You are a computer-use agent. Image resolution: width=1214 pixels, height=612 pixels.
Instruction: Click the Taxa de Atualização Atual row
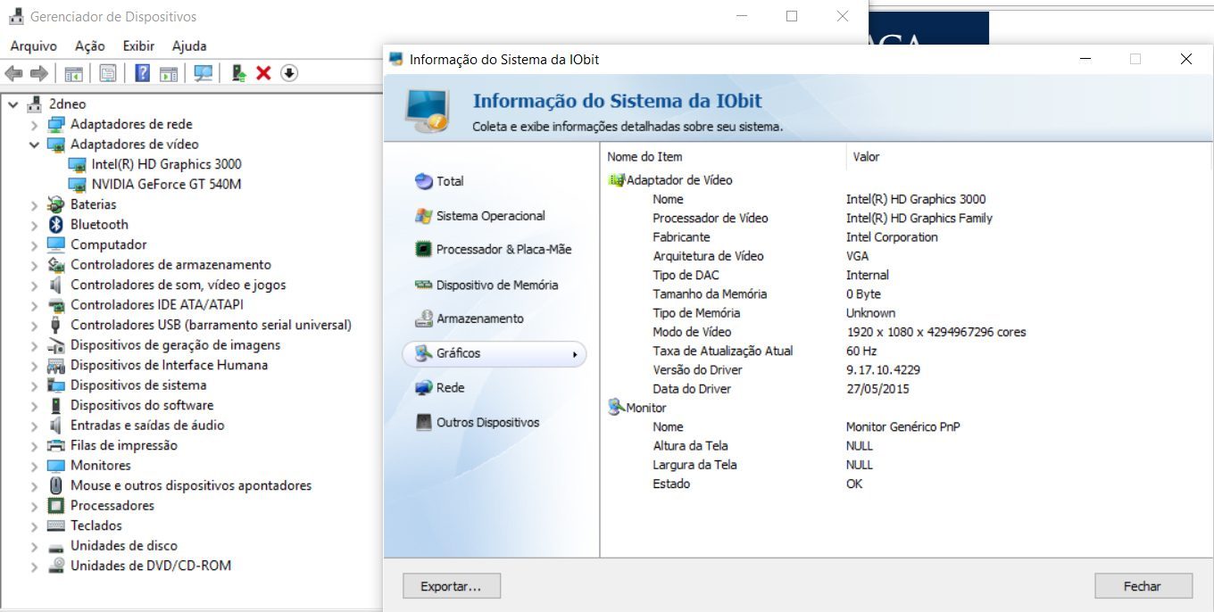pyautogui.click(x=723, y=351)
